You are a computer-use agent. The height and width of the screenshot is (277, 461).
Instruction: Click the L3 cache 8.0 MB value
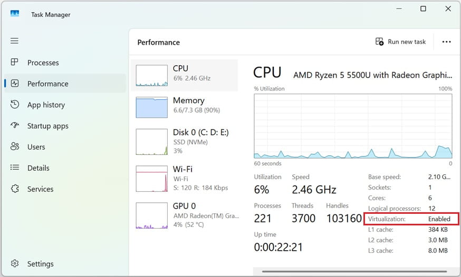point(438,251)
